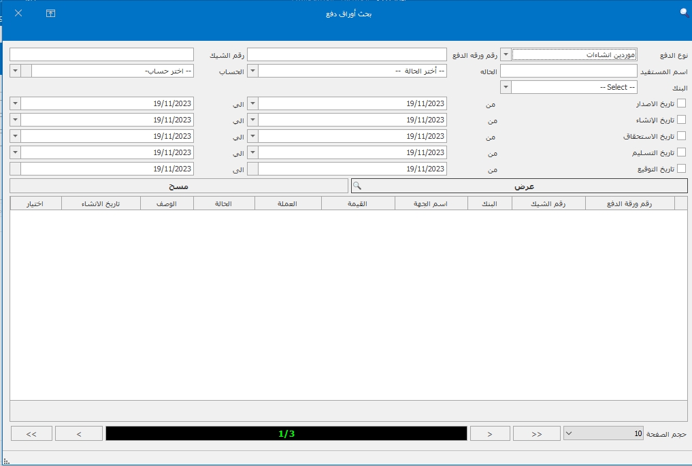Open the حجم الصفحة page size dropdown
692x466 pixels.
click(570, 433)
